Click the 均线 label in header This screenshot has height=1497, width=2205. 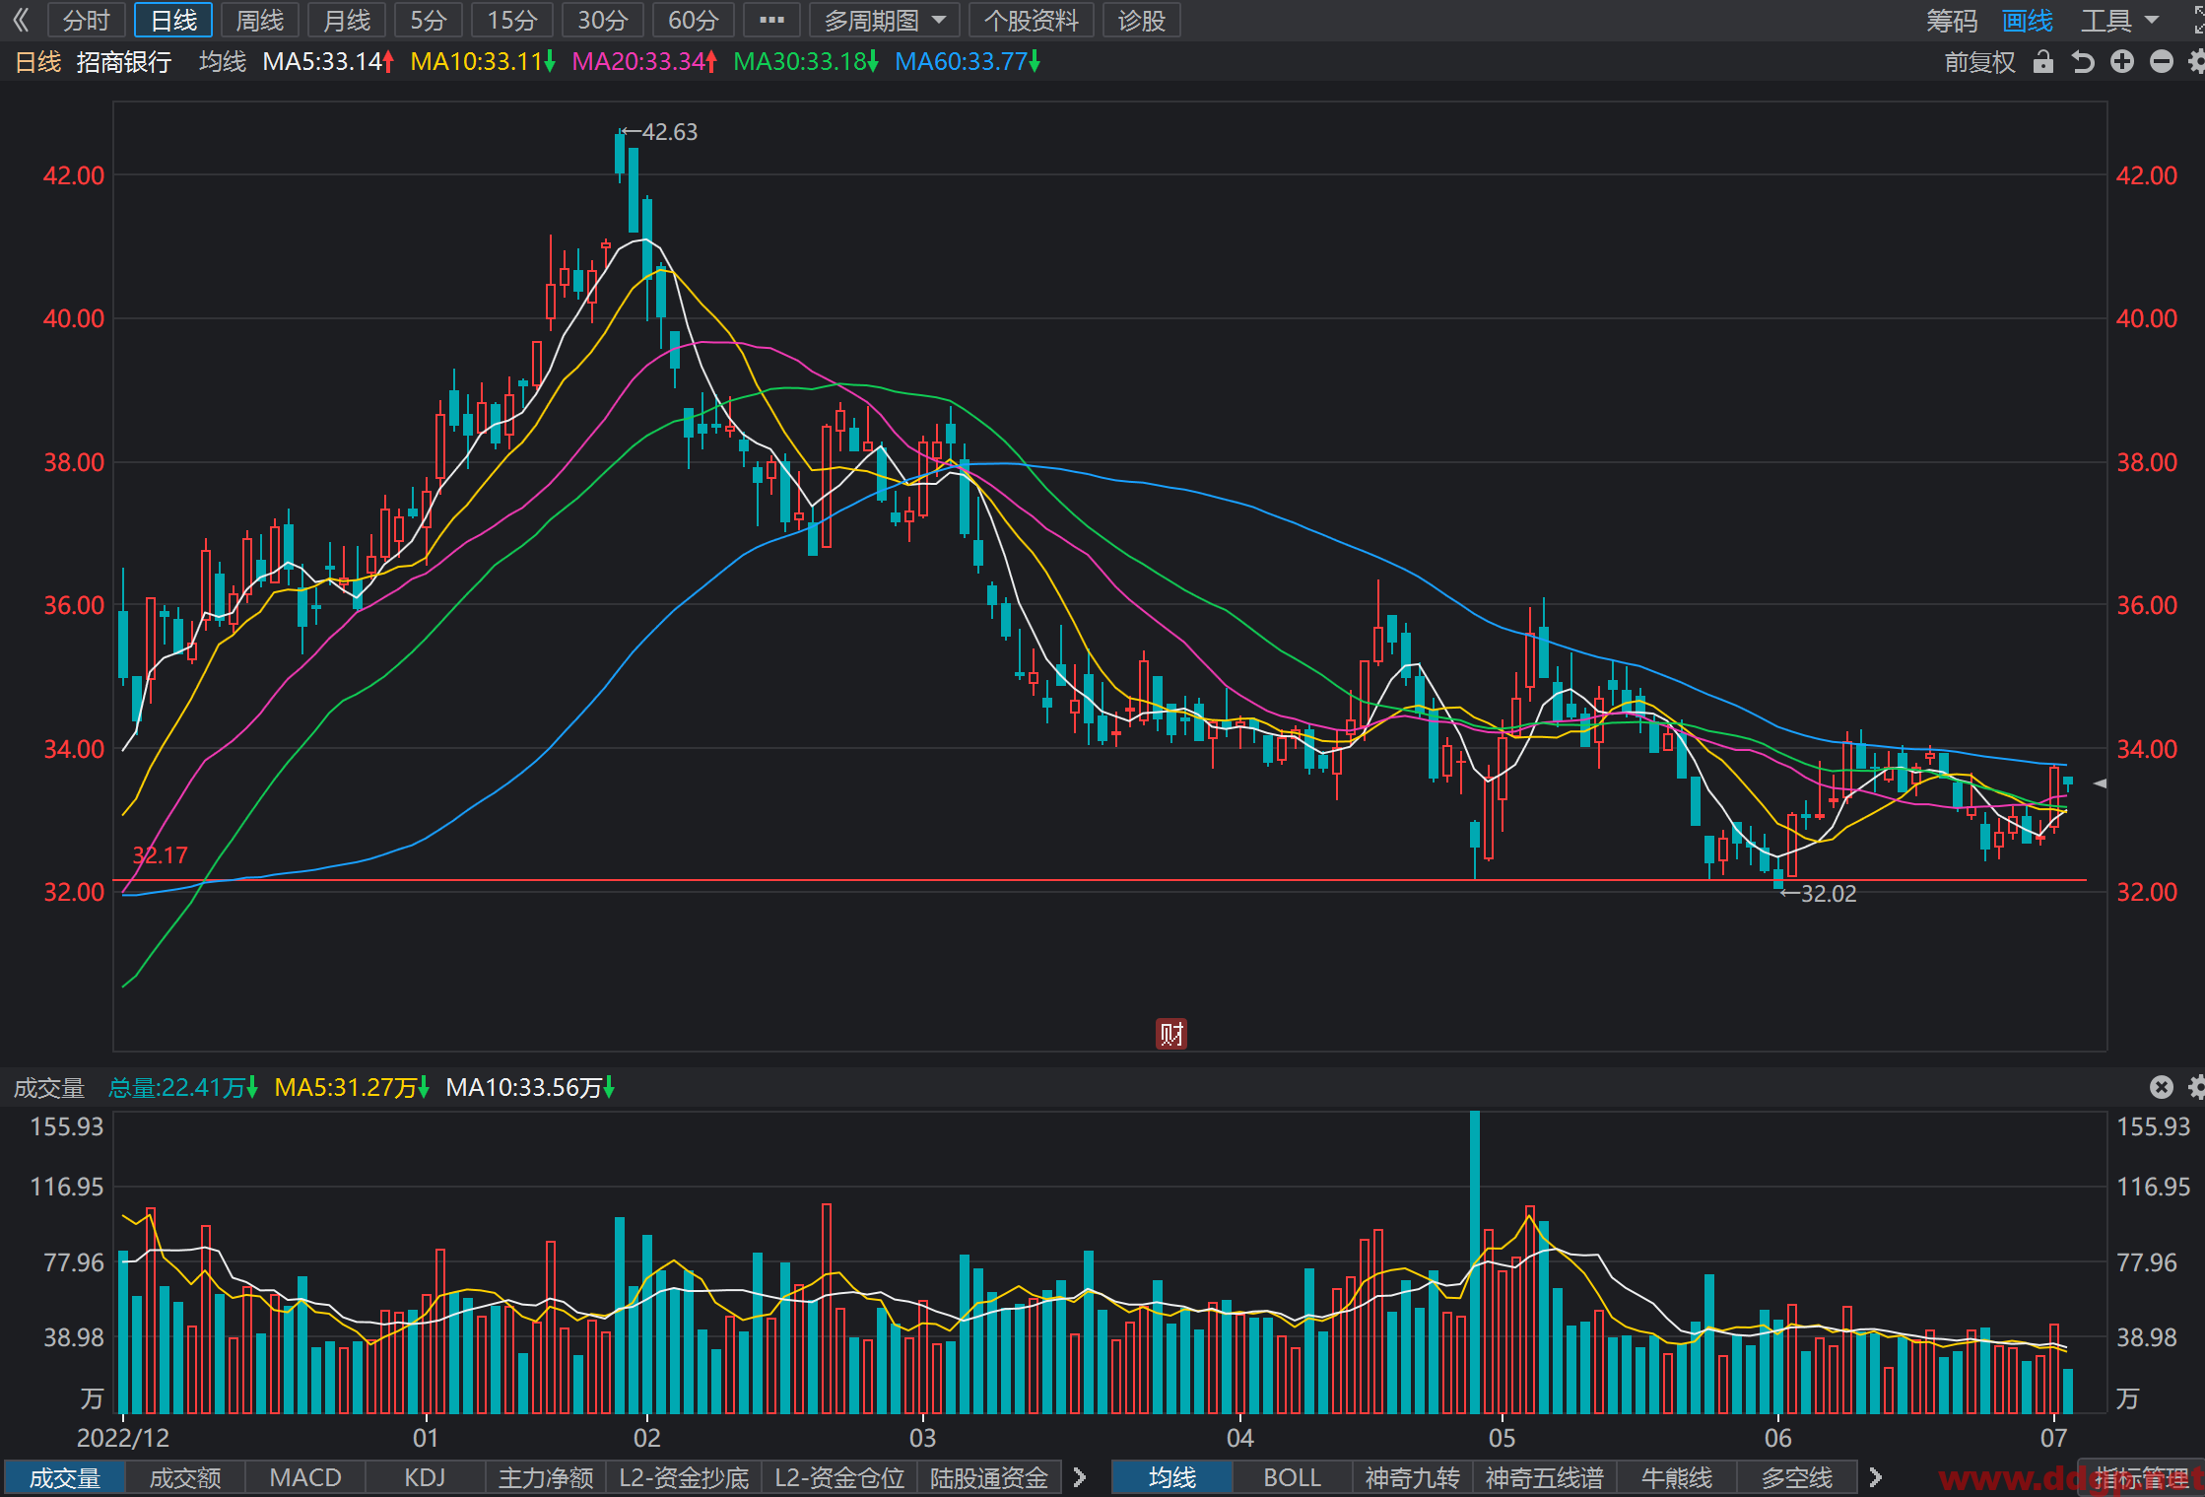point(223,62)
